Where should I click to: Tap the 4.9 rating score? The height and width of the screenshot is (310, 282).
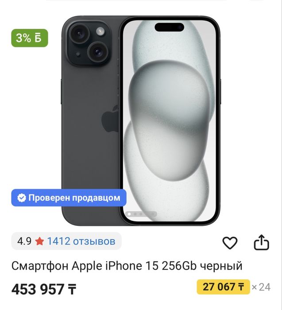pos(24,241)
